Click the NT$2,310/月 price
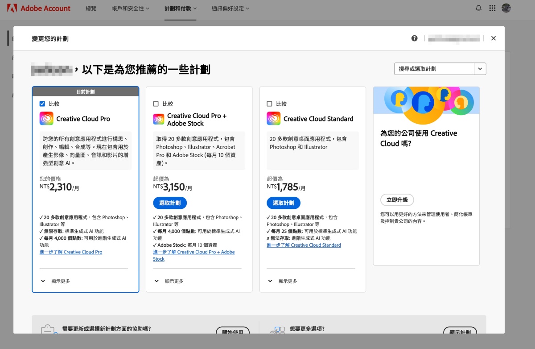Image resolution: width=535 pixels, height=349 pixels. coord(59,187)
